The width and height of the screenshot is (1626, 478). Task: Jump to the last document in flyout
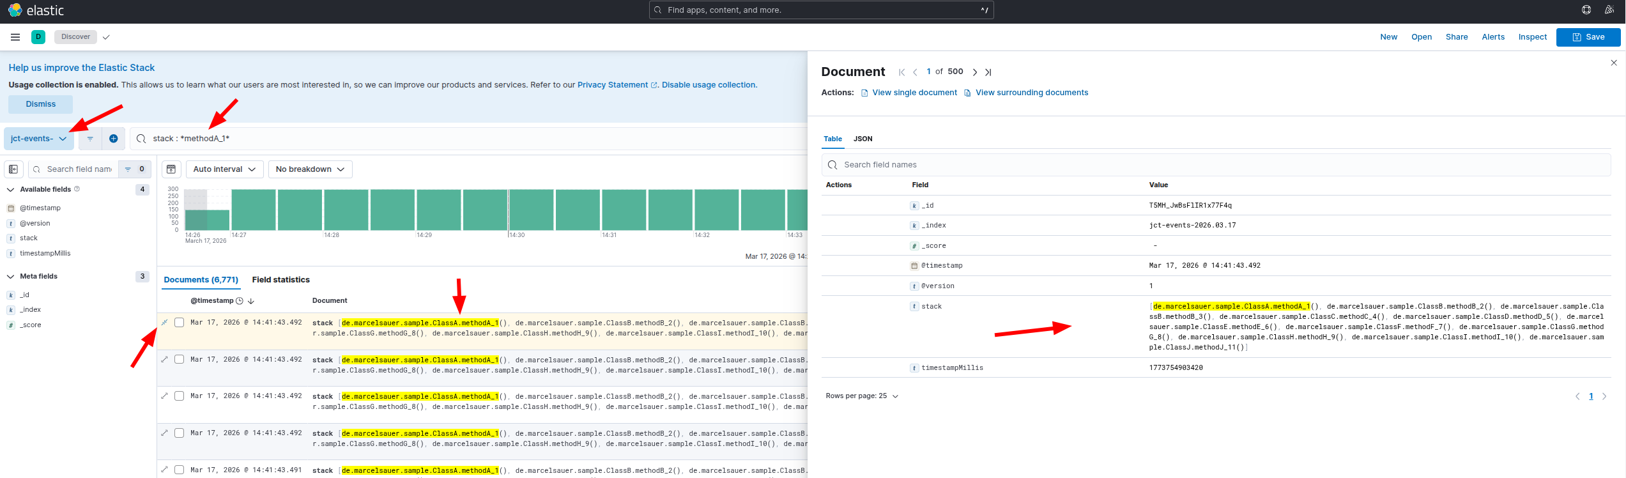988,72
